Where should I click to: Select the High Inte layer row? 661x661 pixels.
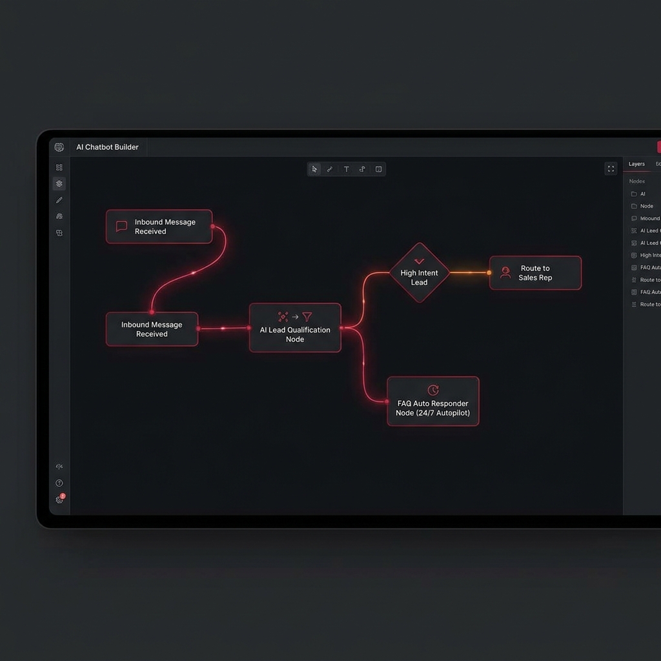tap(642, 255)
